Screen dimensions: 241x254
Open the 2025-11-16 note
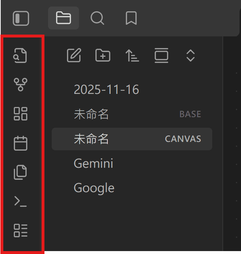106,90
